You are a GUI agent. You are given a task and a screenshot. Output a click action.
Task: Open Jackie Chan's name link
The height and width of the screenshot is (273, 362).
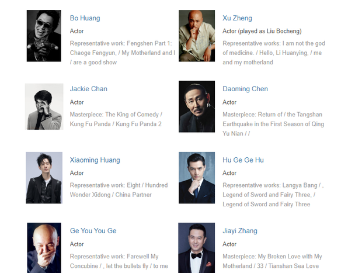pyautogui.click(x=88, y=89)
